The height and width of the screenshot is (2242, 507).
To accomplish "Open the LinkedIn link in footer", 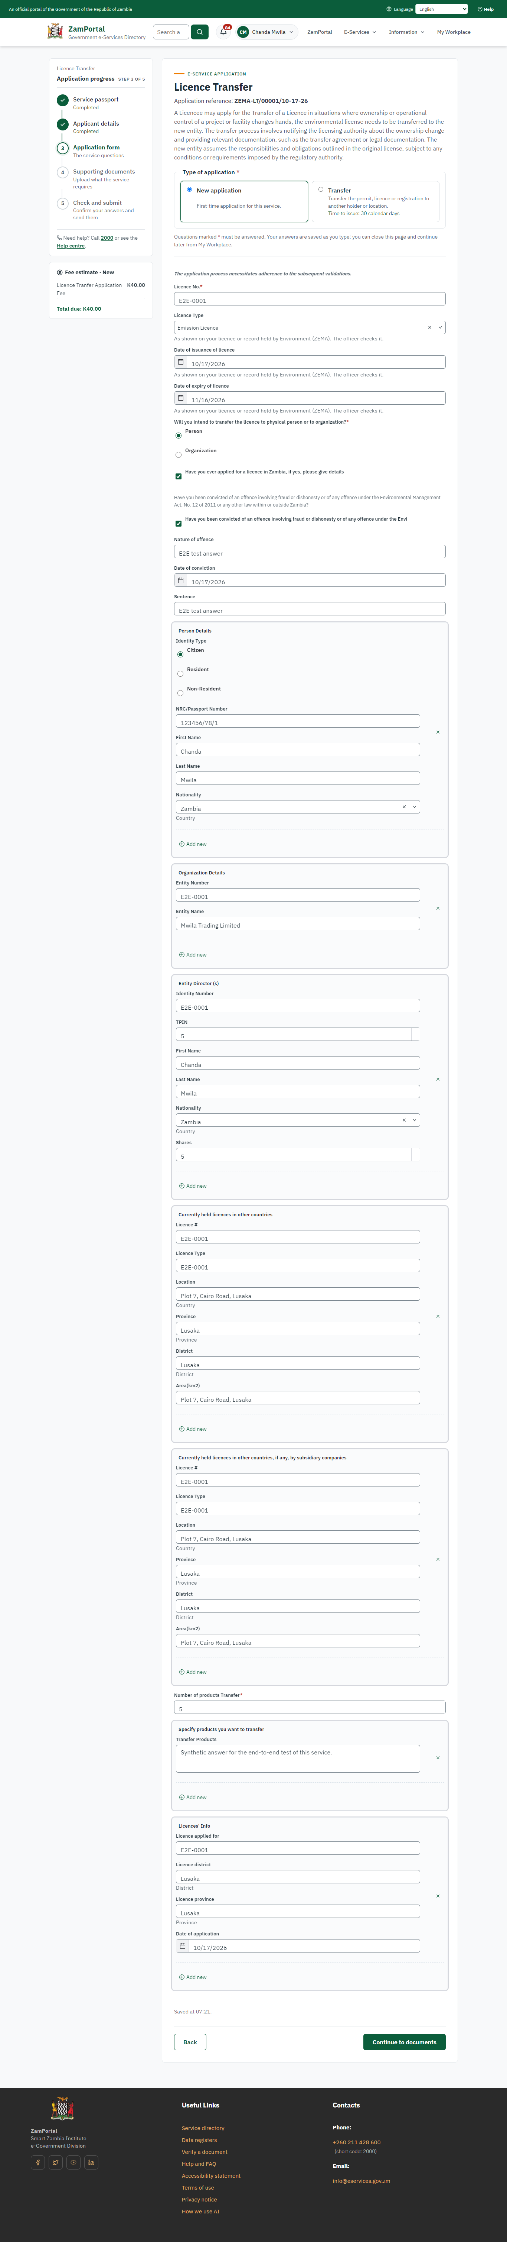I will pos(91,2162).
